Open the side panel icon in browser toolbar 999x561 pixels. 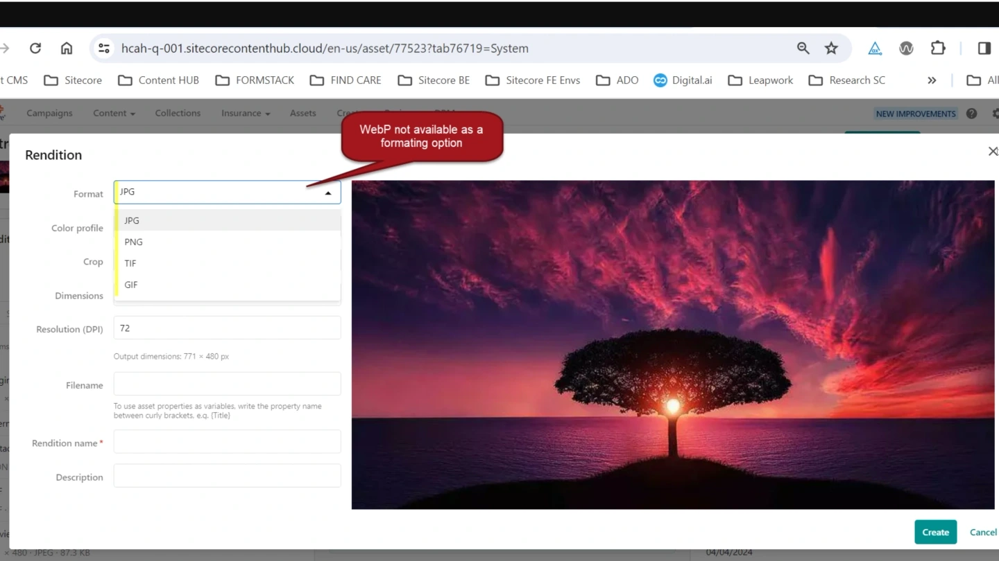(984, 48)
